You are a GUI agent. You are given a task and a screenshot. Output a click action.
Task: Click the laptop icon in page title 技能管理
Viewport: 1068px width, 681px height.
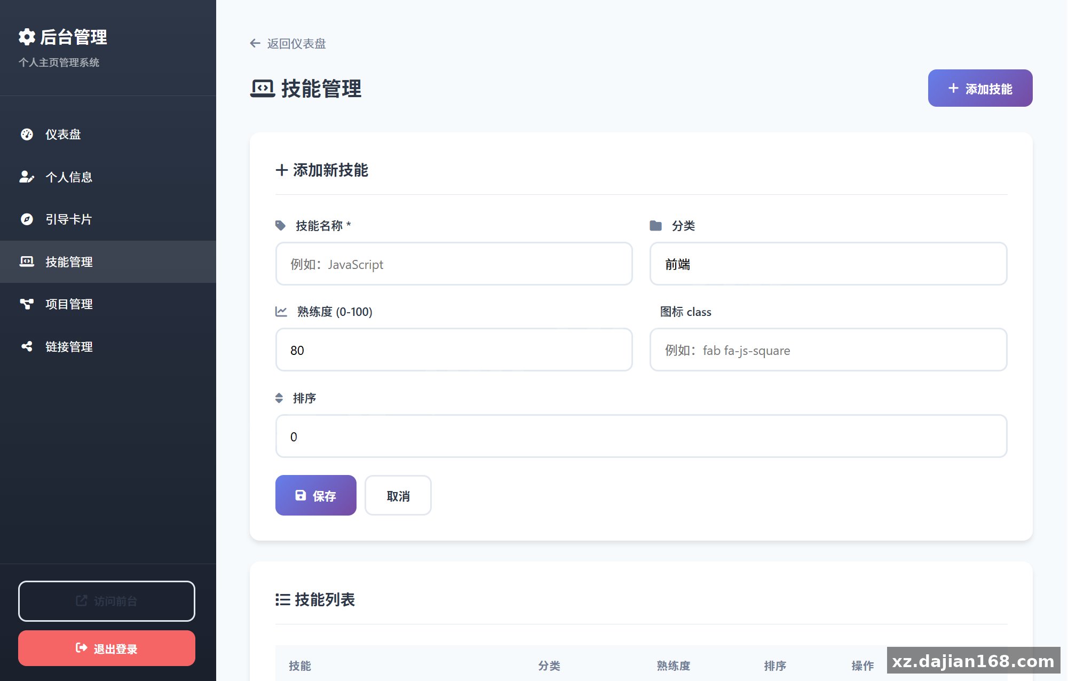(263, 89)
